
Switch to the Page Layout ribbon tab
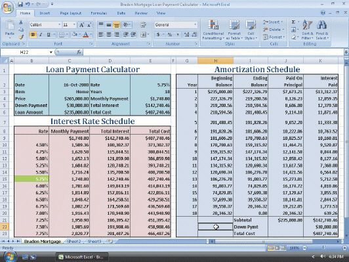71,13
